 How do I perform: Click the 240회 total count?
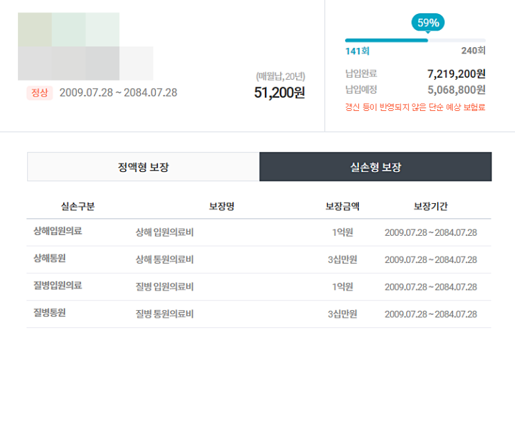pyautogui.click(x=473, y=51)
